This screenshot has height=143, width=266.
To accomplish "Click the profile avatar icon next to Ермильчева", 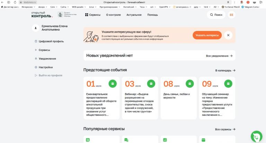I will click(x=36, y=28).
